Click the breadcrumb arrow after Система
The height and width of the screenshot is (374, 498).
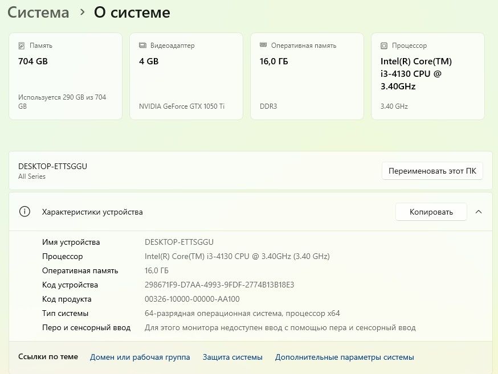click(x=83, y=13)
